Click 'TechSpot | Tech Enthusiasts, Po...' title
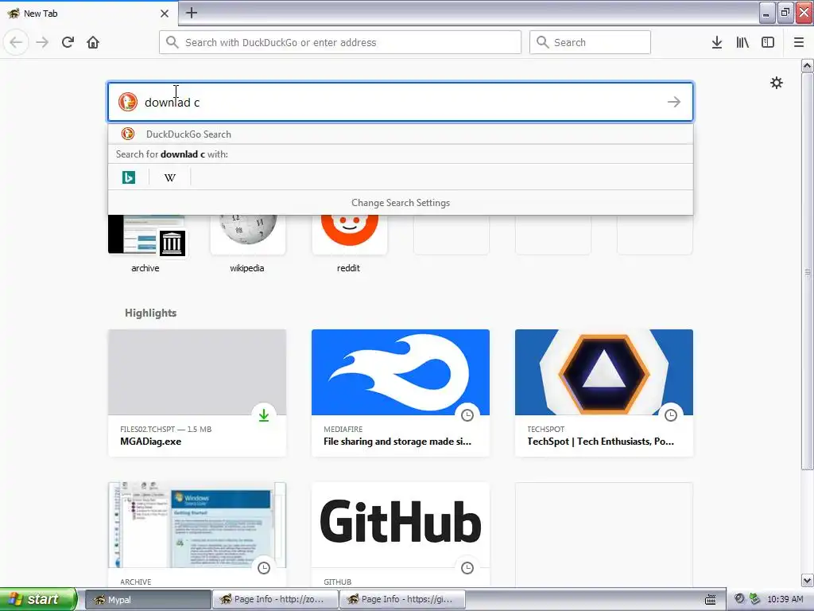 tap(601, 442)
